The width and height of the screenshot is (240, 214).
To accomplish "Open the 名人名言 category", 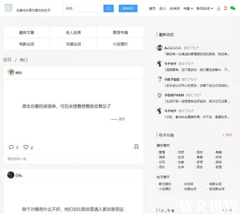I will click(73, 32).
